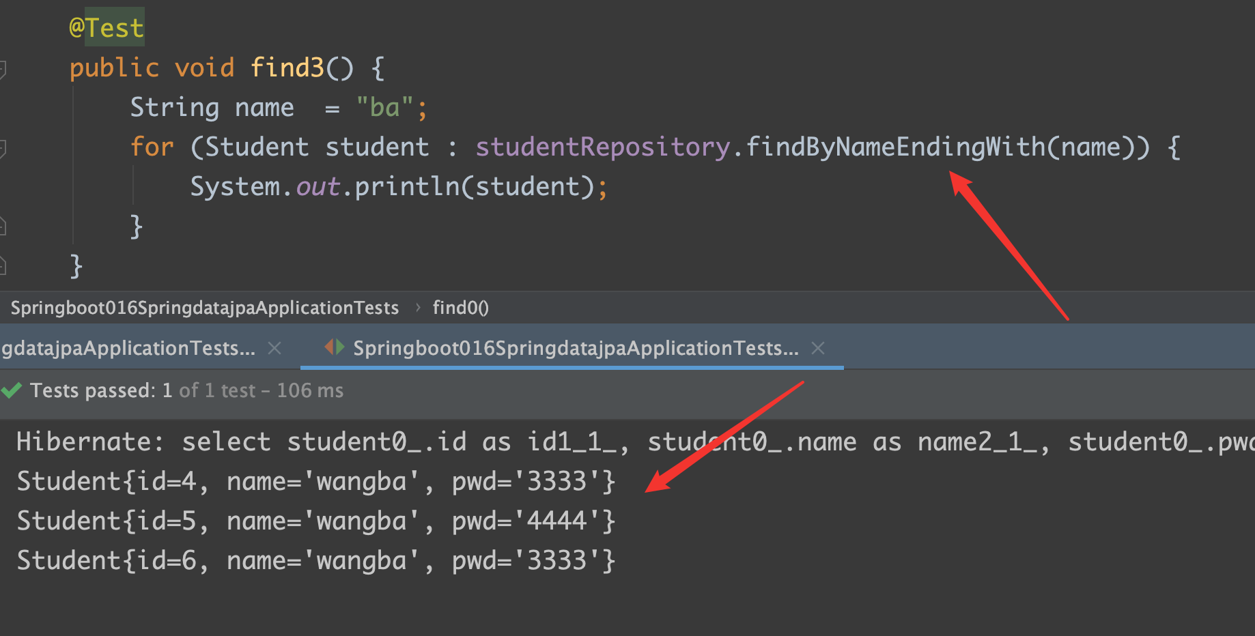This screenshot has width=1255, height=636.
Task: Click the green tests passed checkmark icon
Action: pyautogui.click(x=12, y=390)
